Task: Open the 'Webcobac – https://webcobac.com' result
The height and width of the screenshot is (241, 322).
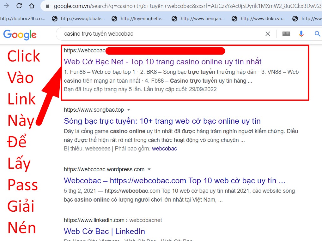Action: click(x=174, y=181)
